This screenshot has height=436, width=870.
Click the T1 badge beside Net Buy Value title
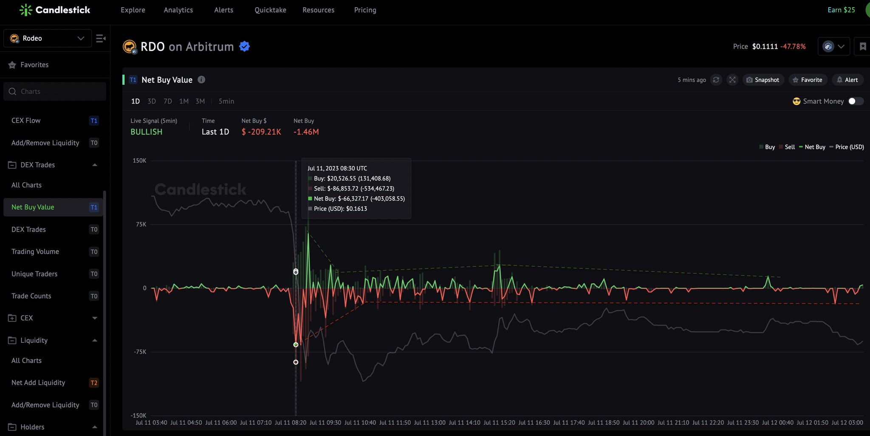pos(133,80)
